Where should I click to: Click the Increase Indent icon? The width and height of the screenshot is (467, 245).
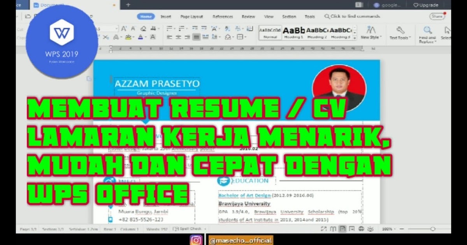coord(204,28)
